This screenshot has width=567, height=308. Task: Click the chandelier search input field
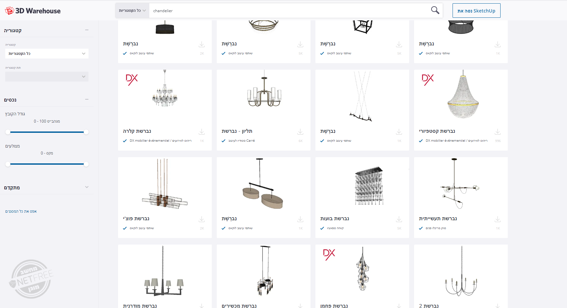pos(289,11)
